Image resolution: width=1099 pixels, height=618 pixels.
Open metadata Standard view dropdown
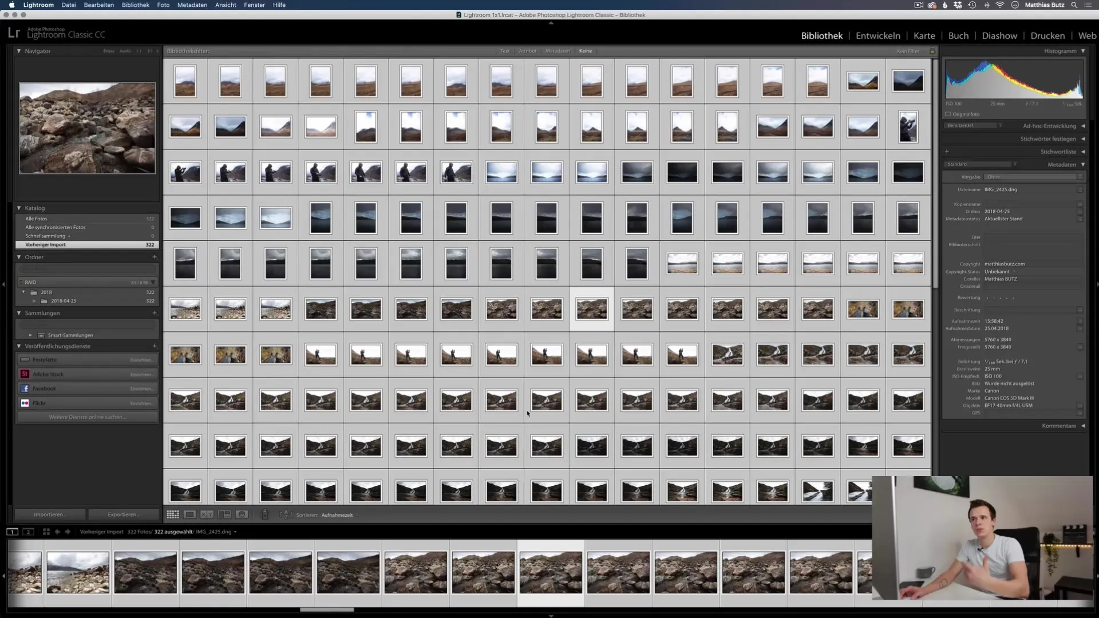981,164
